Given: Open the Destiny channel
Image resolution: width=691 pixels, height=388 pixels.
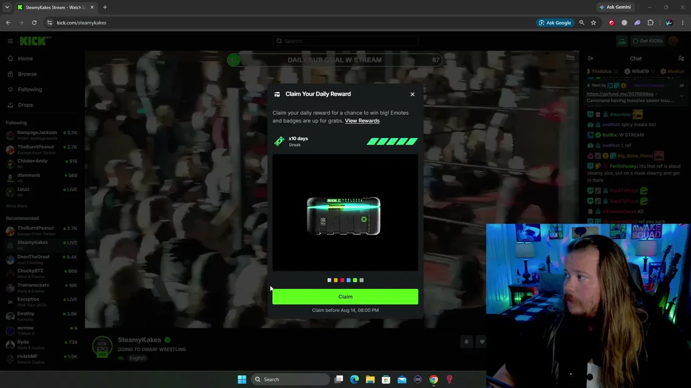Looking at the screenshot, I should [42, 316].
